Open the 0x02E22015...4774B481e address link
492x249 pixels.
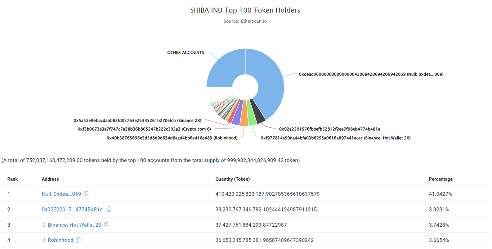point(72,209)
